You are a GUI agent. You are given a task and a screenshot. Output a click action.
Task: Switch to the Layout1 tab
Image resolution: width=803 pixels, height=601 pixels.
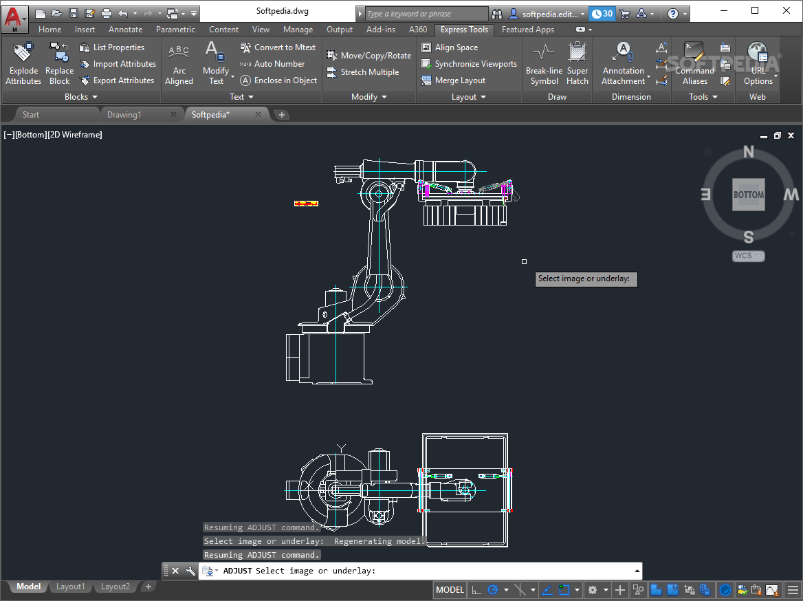(x=70, y=587)
